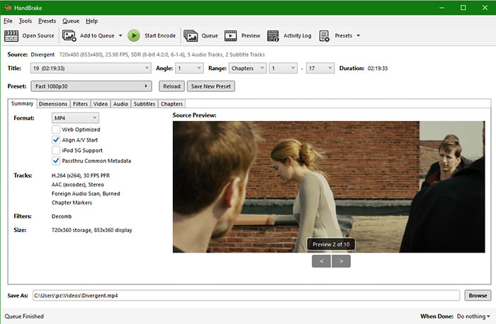
Task: Click the Divergent source name
Action: 43,54
